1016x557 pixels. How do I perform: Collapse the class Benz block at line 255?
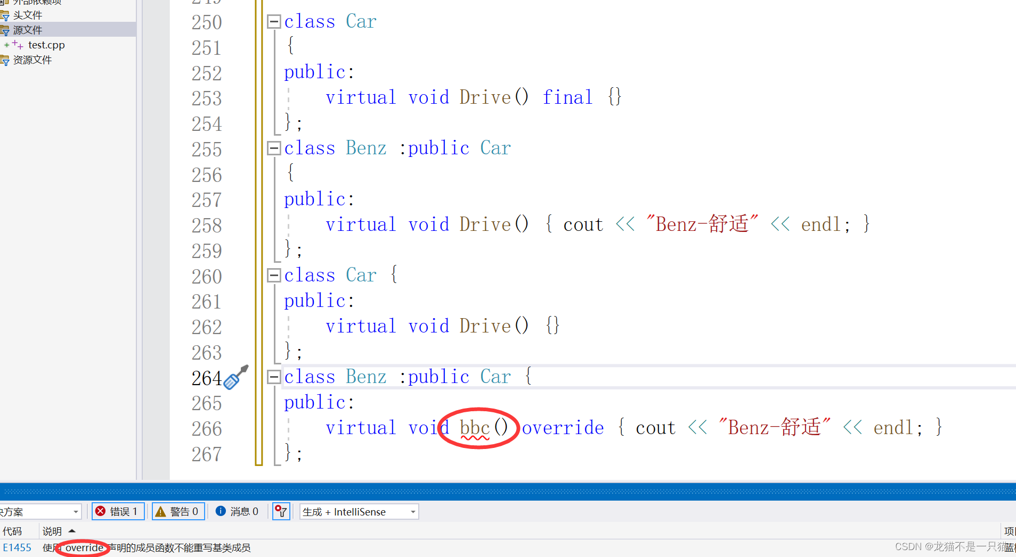[x=274, y=148]
